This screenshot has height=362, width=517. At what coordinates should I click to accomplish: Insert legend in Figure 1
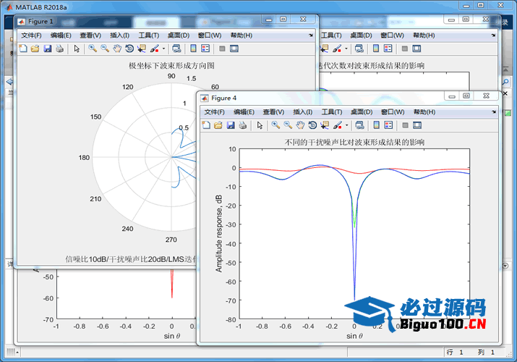pos(205,49)
